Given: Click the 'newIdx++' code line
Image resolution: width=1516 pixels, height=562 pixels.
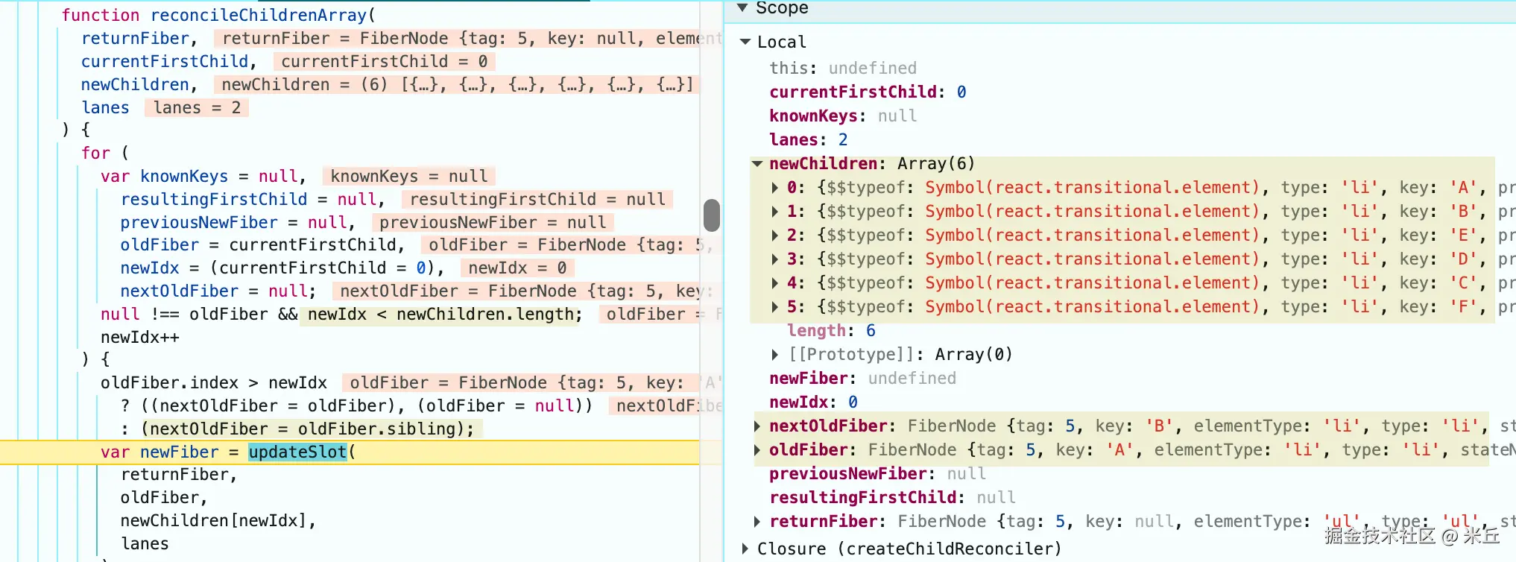Looking at the screenshot, I should point(140,337).
